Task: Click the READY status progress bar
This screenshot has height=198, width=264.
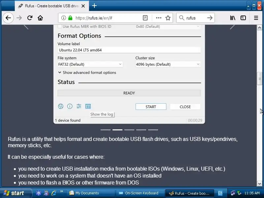Action: (129, 93)
